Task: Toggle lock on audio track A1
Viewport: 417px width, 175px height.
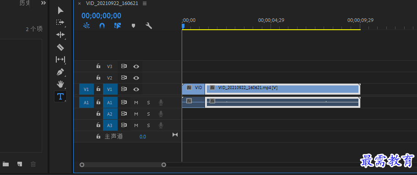Action: click(98, 102)
